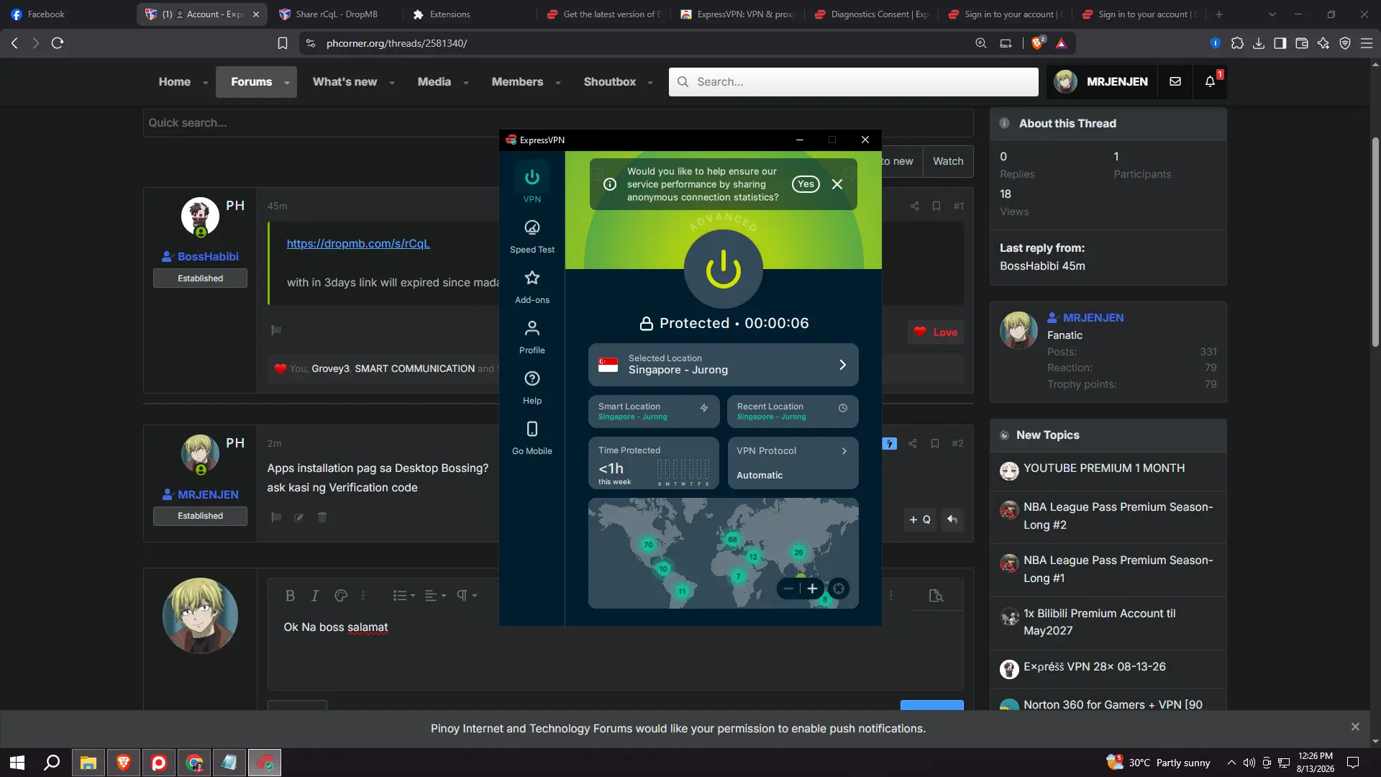The image size is (1381, 777).
Task: Expand the Shoutbox dropdown arrow
Action: click(650, 83)
